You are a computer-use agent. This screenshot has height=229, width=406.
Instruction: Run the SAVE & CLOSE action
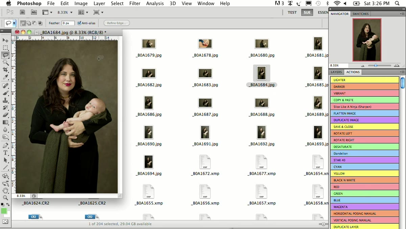tap(365, 127)
